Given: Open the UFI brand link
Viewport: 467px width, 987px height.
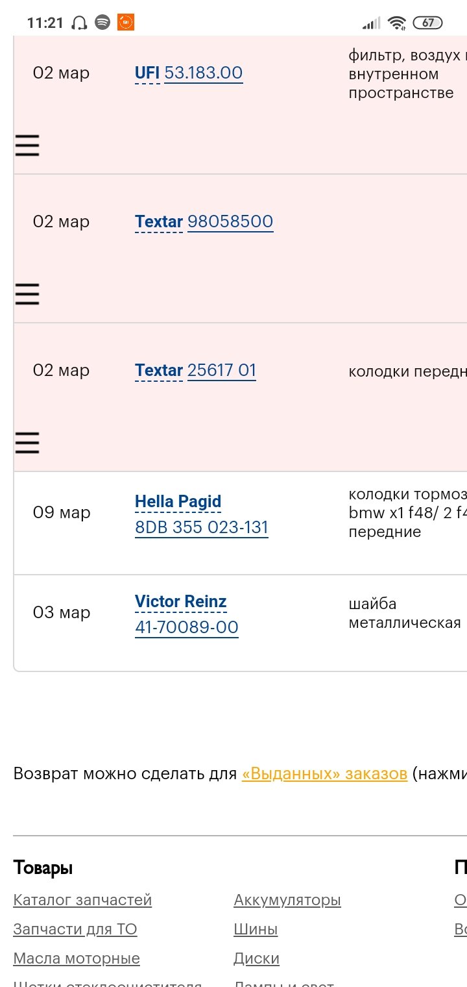Looking at the screenshot, I should 147,73.
